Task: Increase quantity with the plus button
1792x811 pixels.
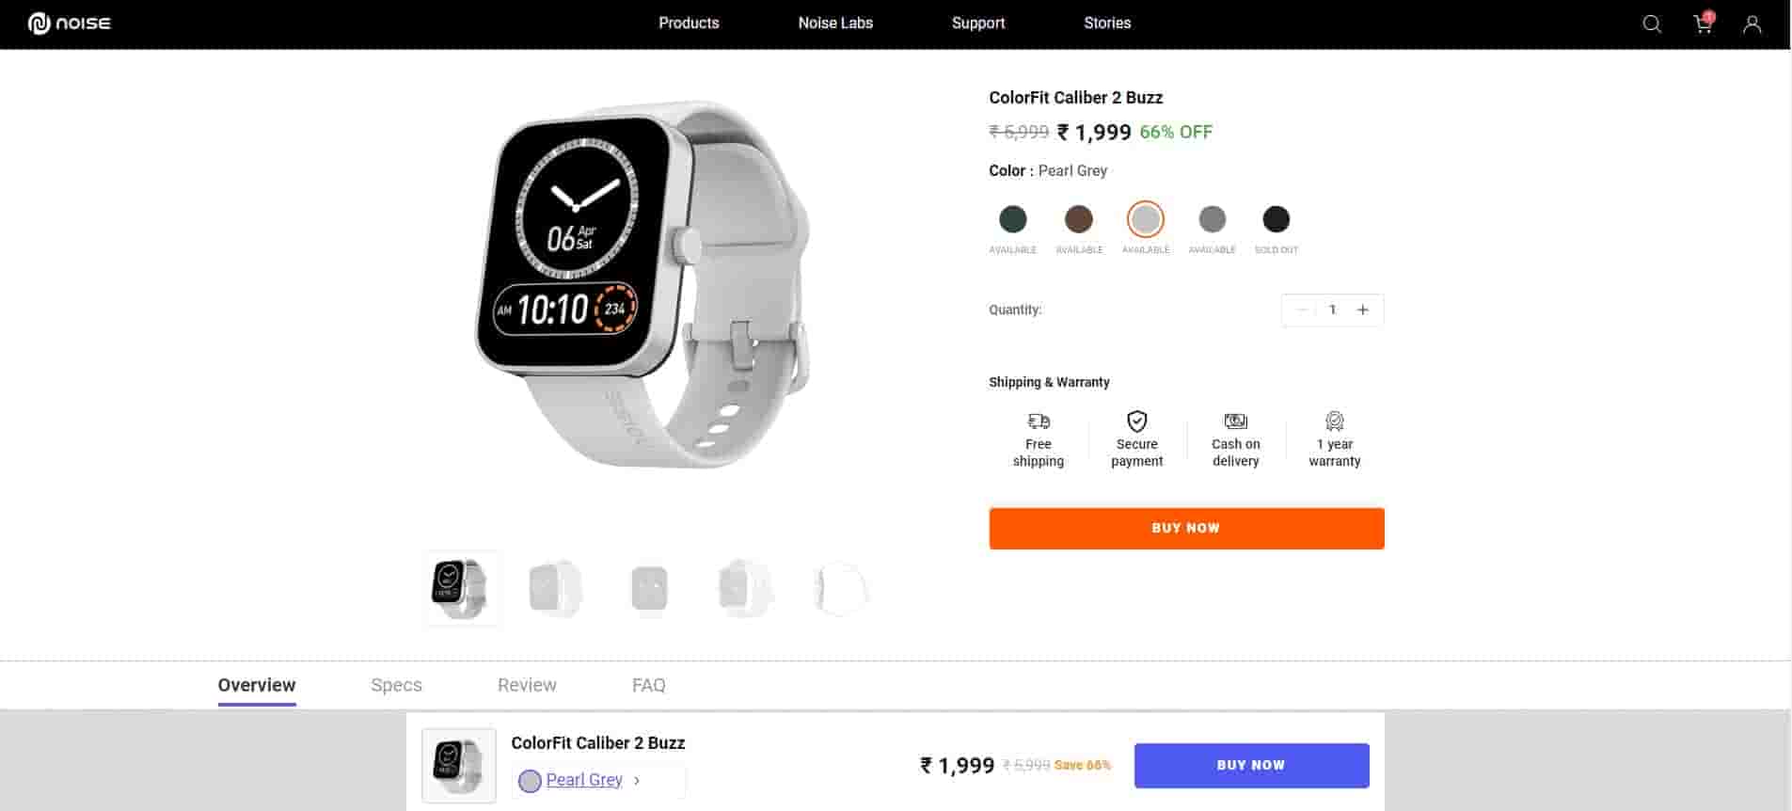Action: click(1362, 310)
